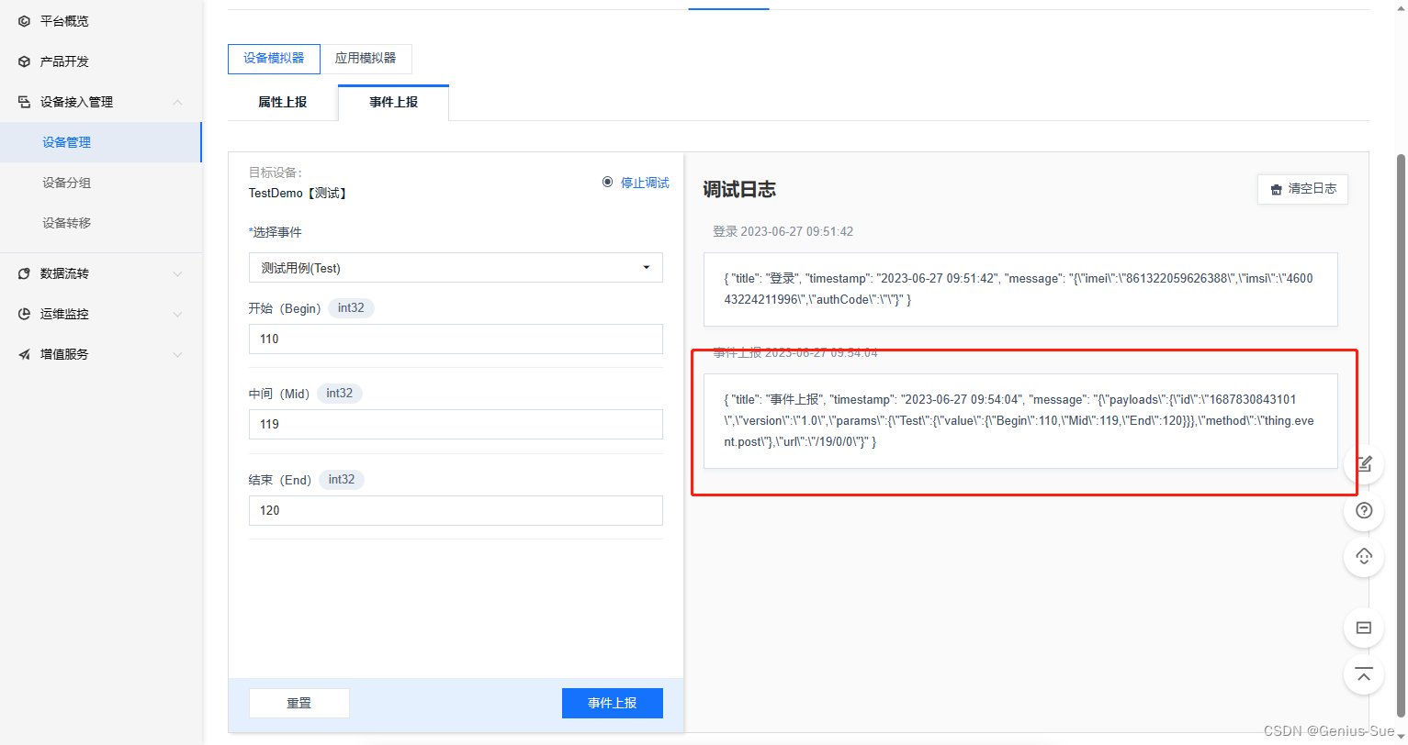Screen dimensions: 1408x745
Task: Open 平台概览 in the sidebar
Action: (x=100, y=21)
